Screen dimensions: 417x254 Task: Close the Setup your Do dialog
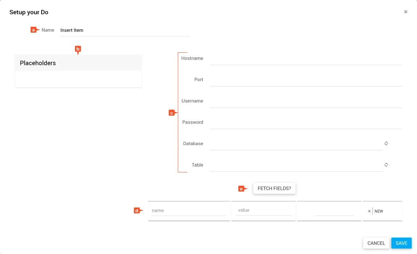click(405, 12)
